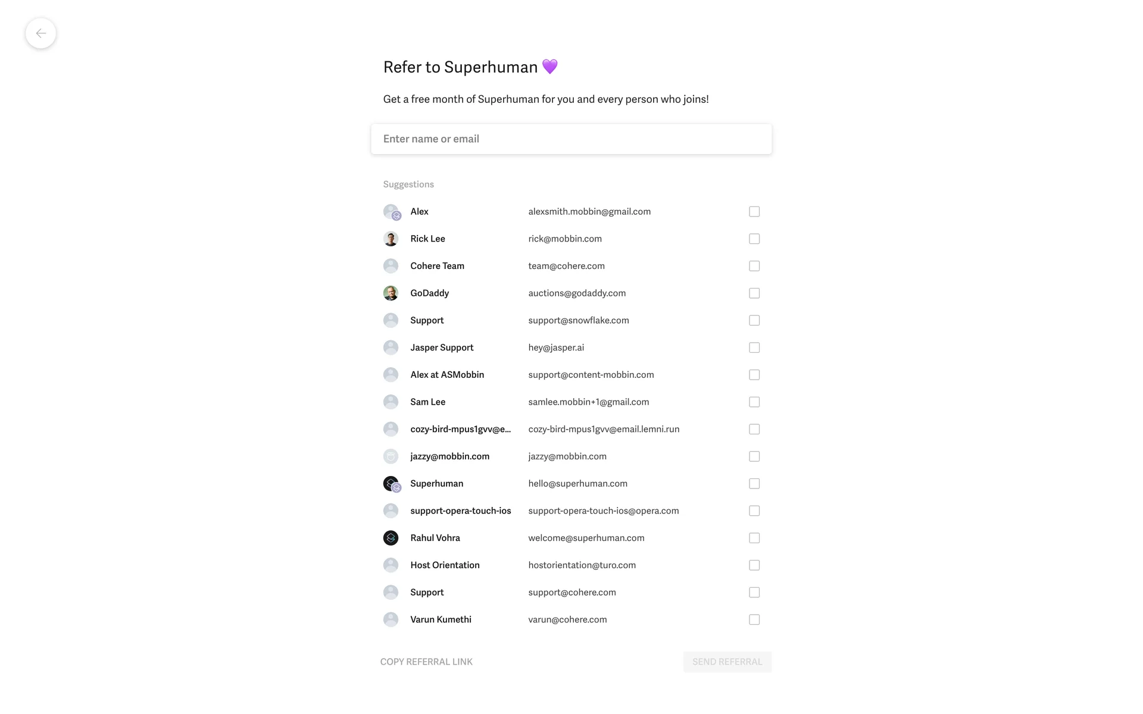Viewport: 1143px width, 714px height.
Task: Click the support@snowflake.com email address
Action: [578, 321]
